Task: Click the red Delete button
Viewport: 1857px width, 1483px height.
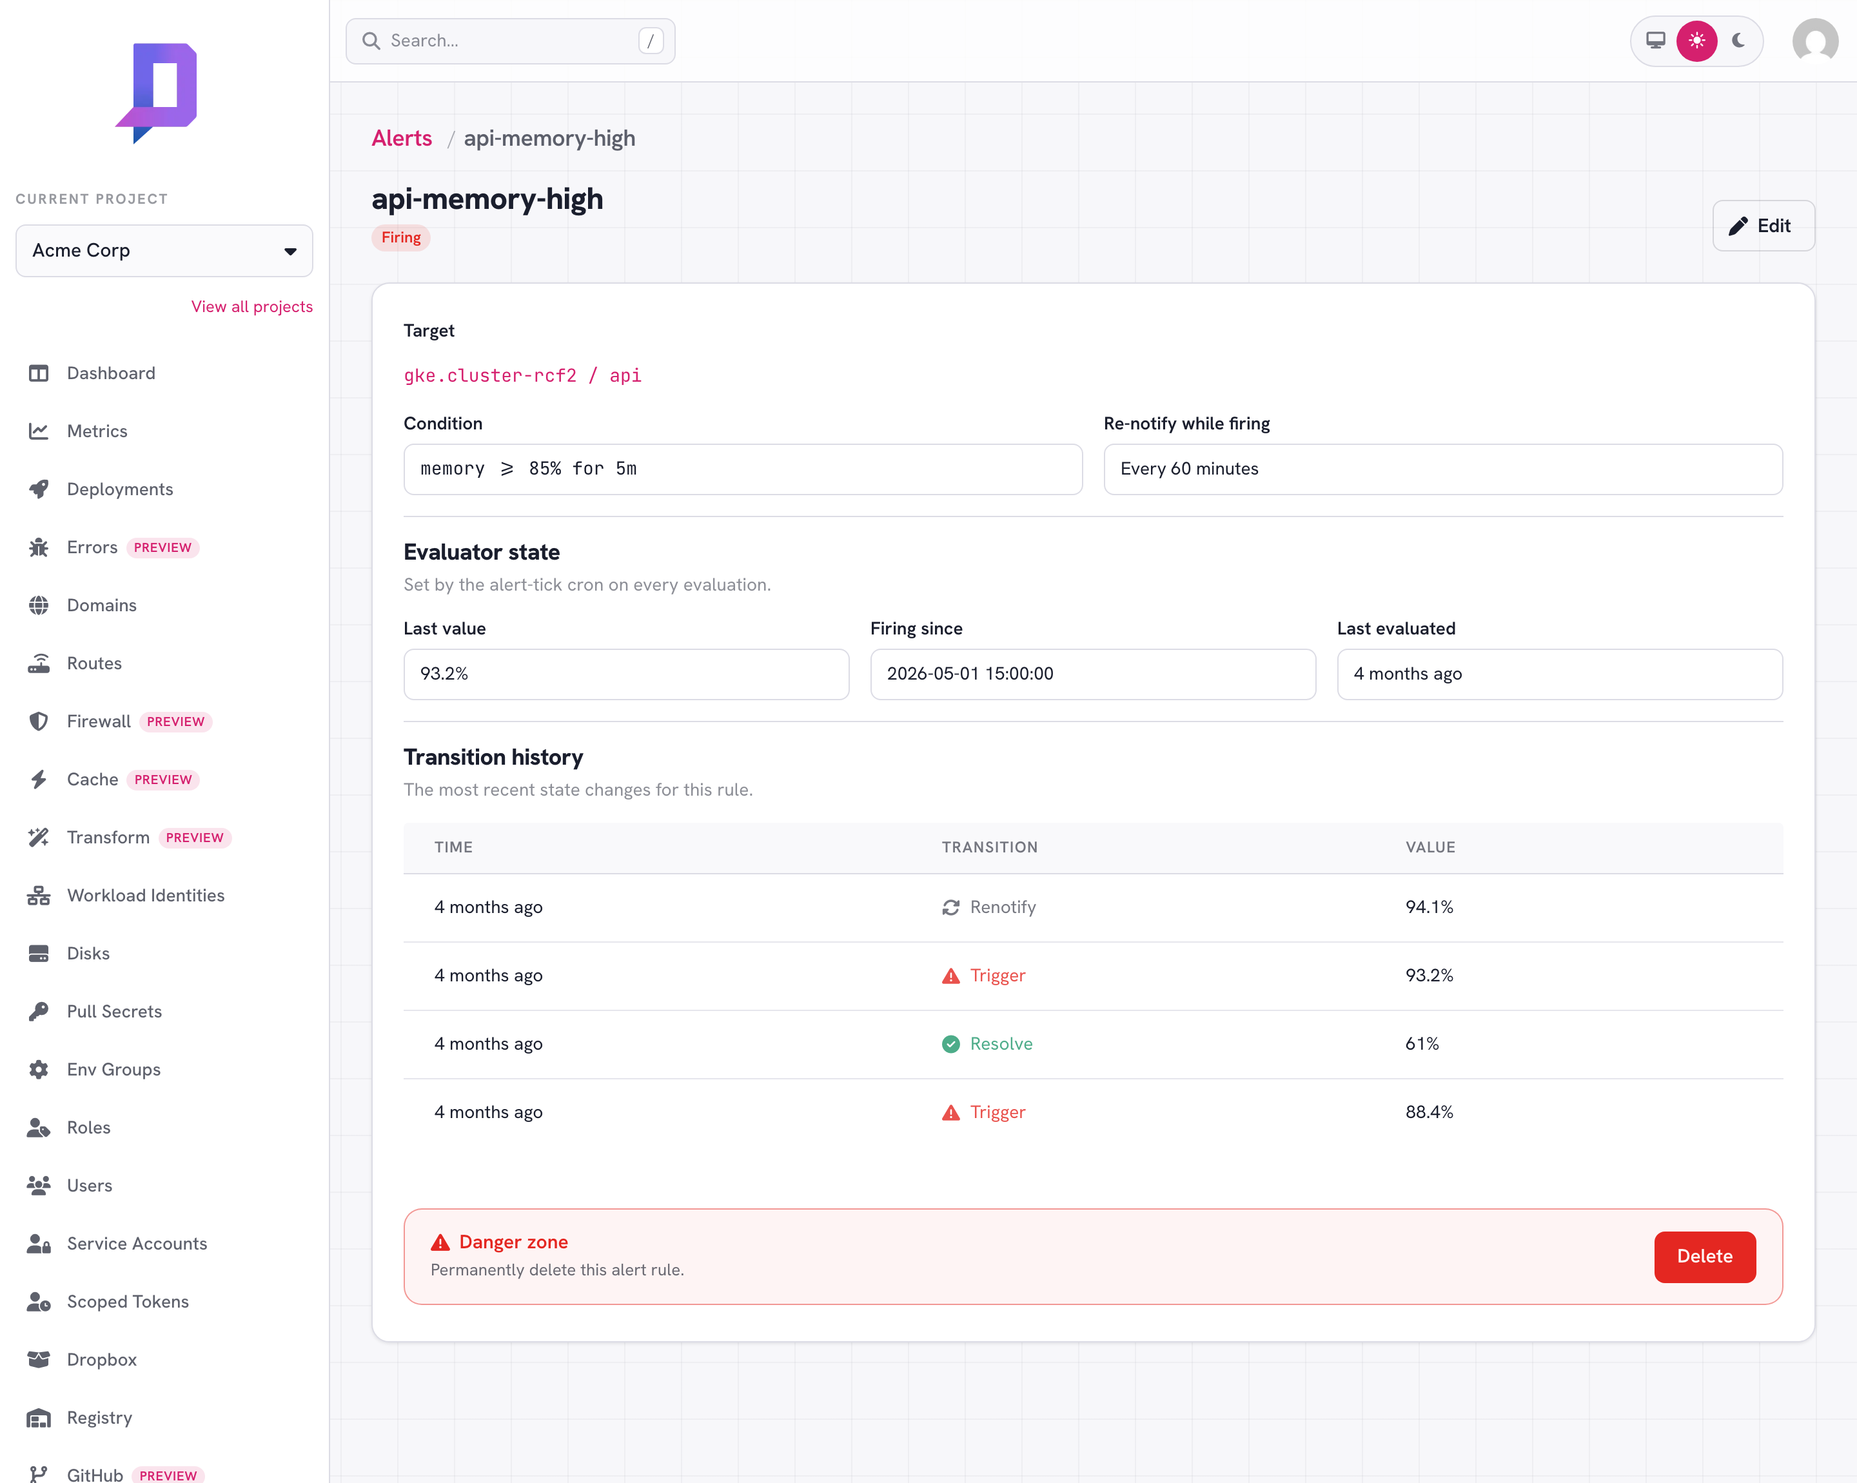Action: pyautogui.click(x=1705, y=1257)
